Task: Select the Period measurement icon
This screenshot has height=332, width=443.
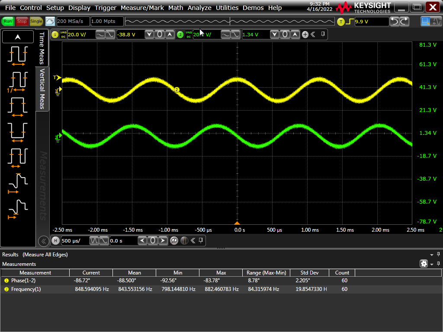Action: point(17,56)
